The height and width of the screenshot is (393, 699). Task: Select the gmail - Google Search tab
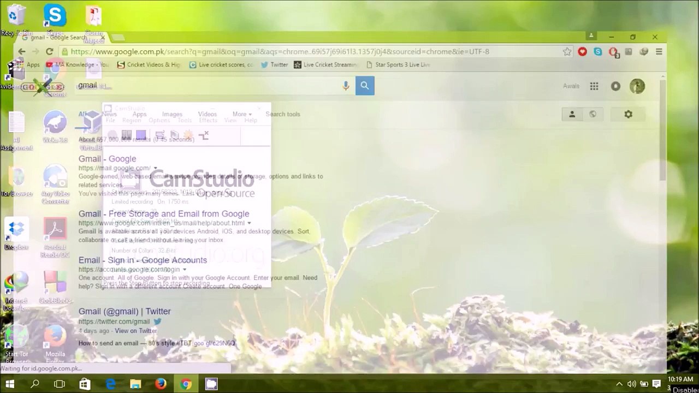click(61, 37)
